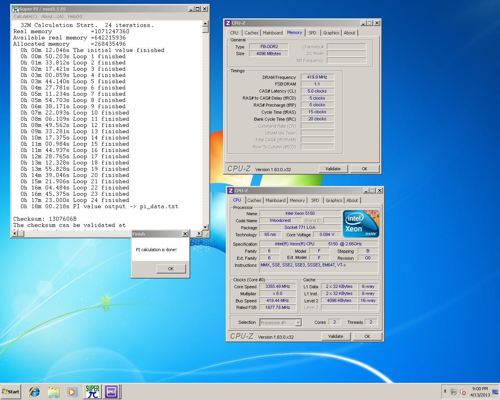The image size is (500, 400).
Task: Open Graphics tab in lower CPU-Z window
Action: coord(334,200)
